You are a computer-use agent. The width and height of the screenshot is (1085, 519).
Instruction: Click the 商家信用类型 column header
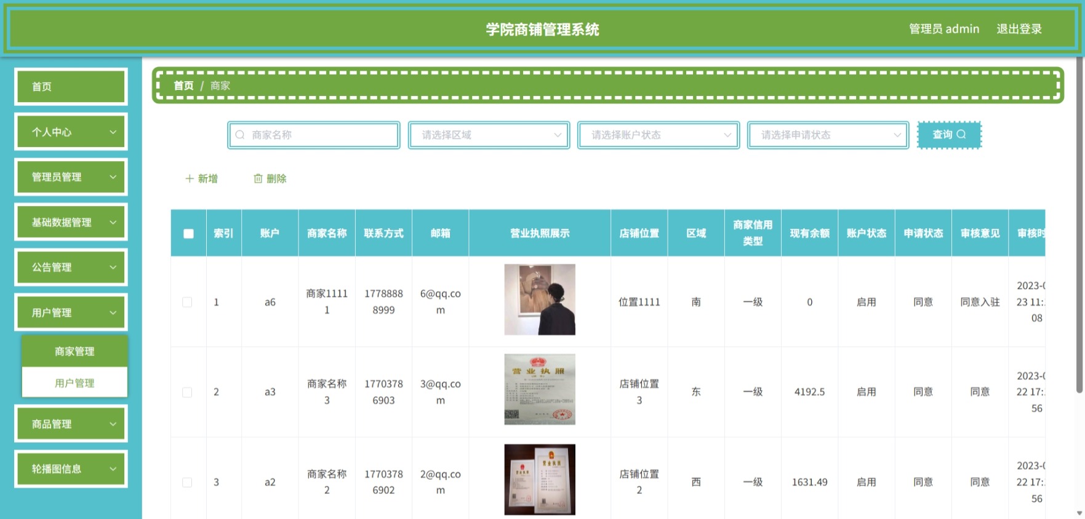pyautogui.click(x=753, y=233)
